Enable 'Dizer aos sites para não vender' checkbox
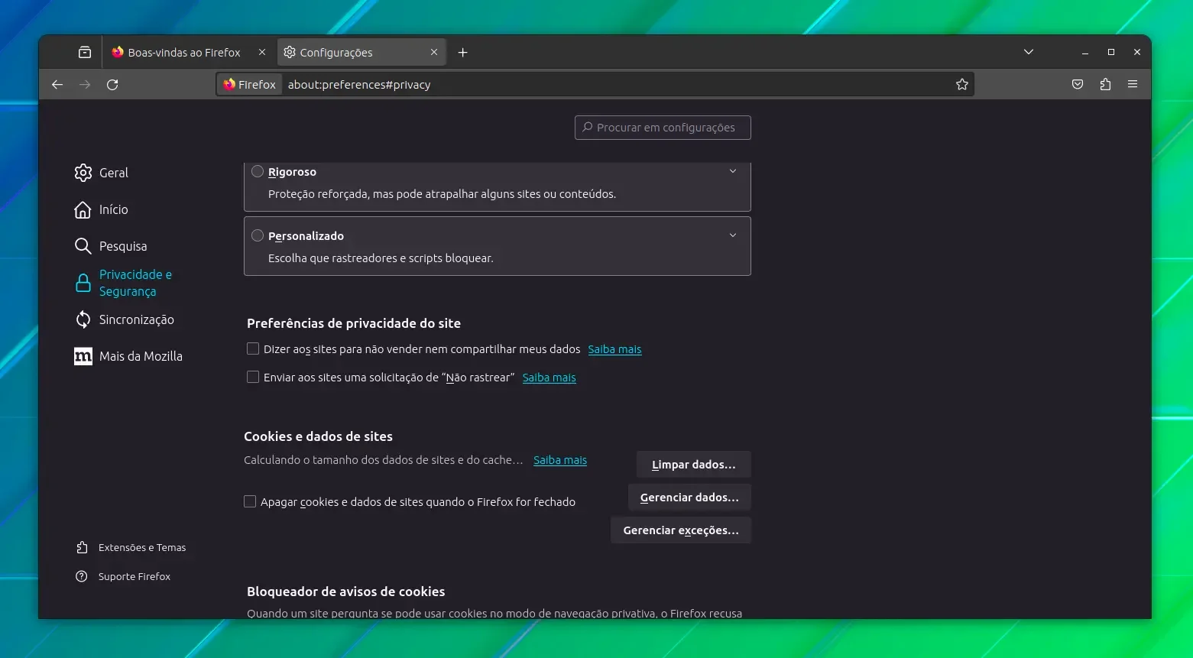The image size is (1193, 658). pos(253,348)
